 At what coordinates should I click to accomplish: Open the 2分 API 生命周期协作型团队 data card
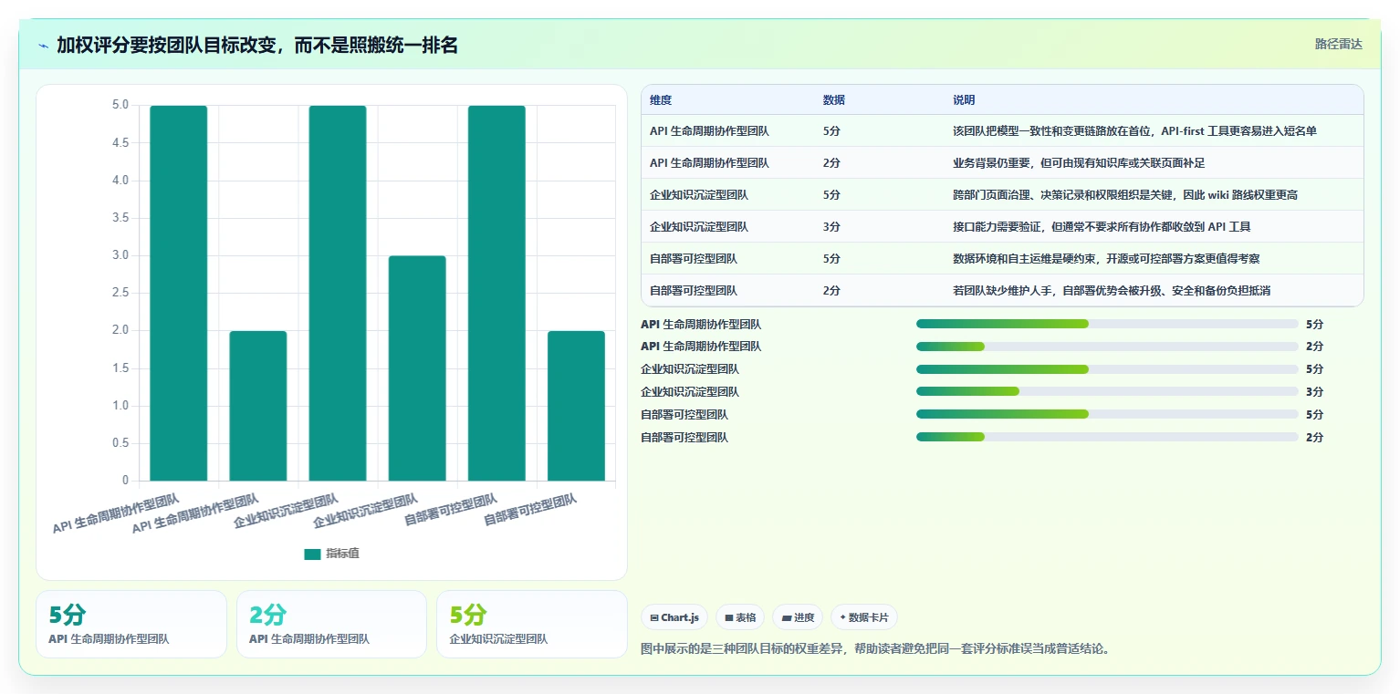click(331, 624)
